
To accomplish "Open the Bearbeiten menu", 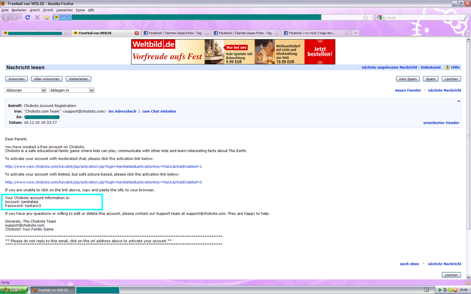I will (x=19, y=10).
